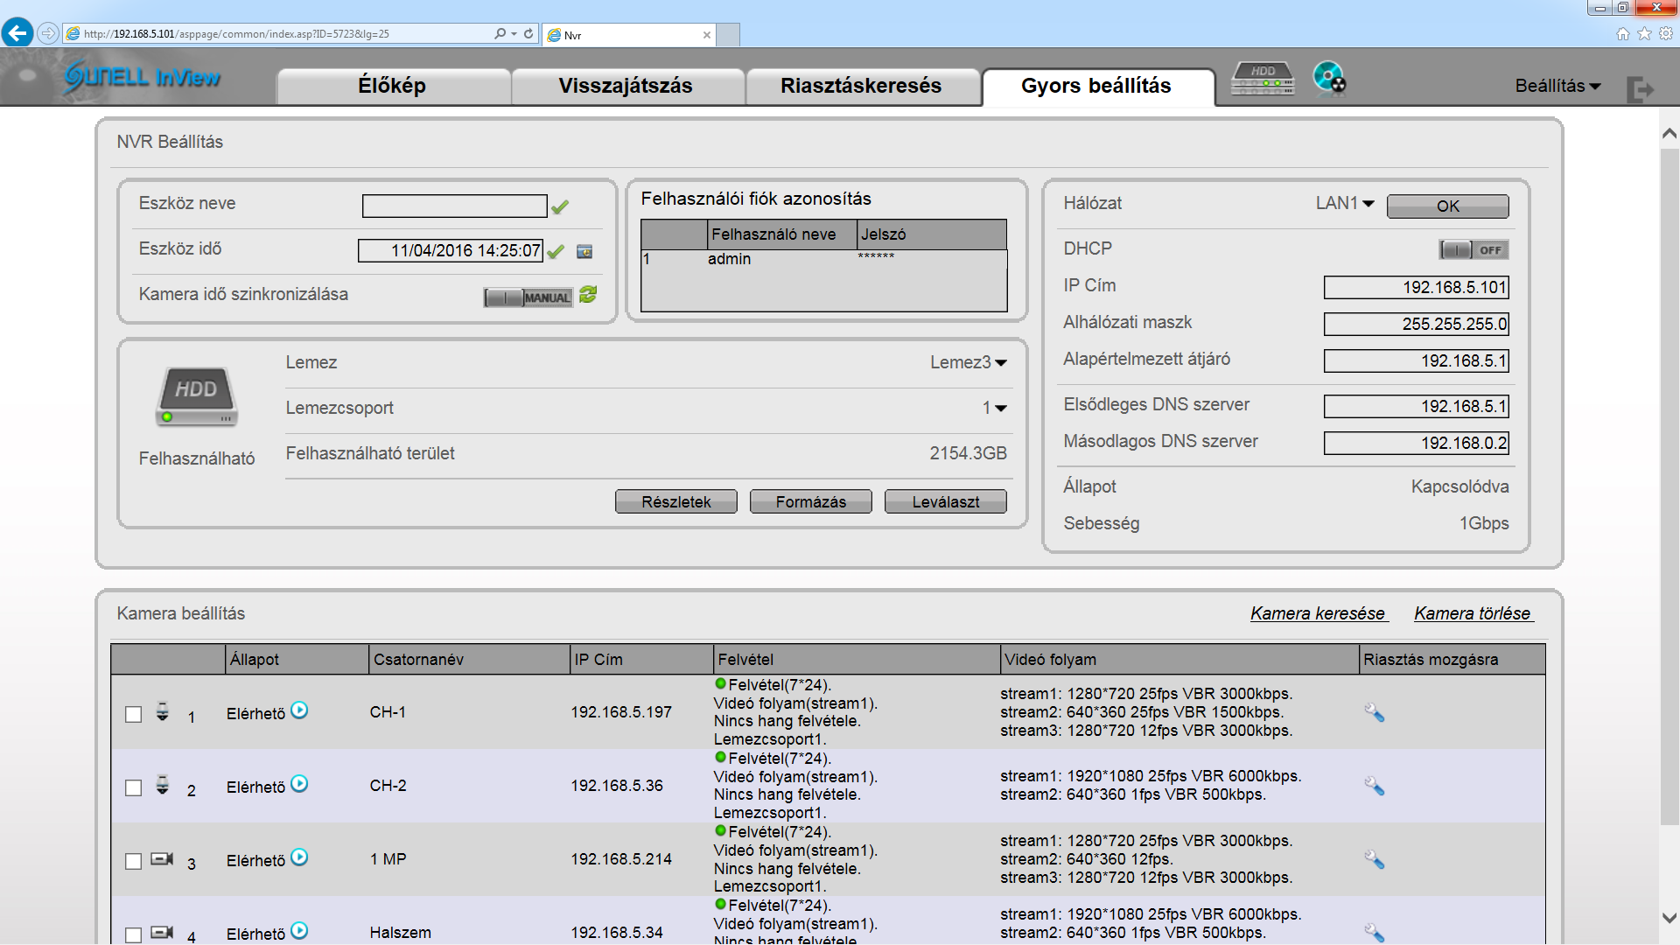1680x945 pixels.
Task: Open the Lemez3 disk dropdown
Action: [969, 362]
